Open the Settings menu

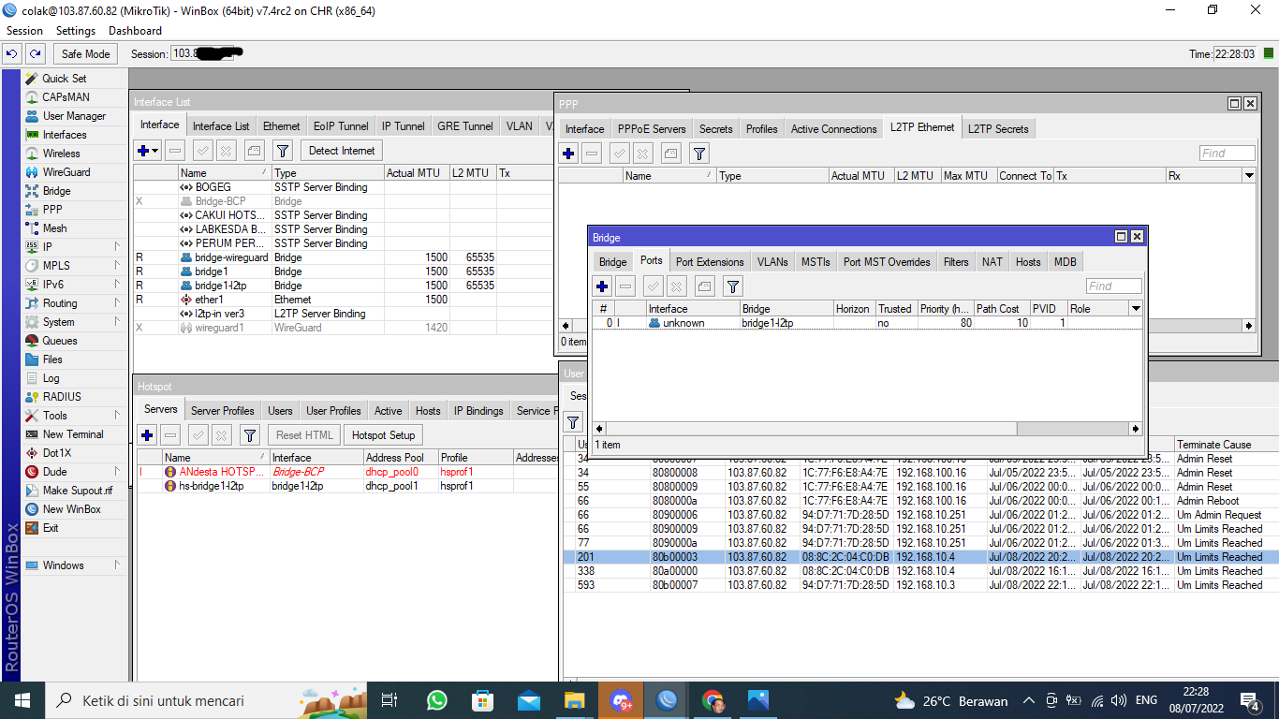pos(76,31)
